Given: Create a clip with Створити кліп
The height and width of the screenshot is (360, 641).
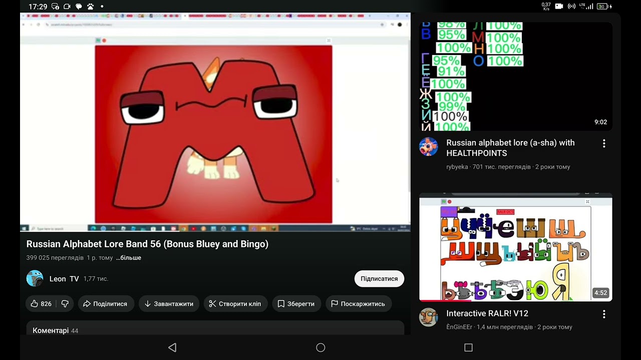Looking at the screenshot, I should tap(235, 303).
